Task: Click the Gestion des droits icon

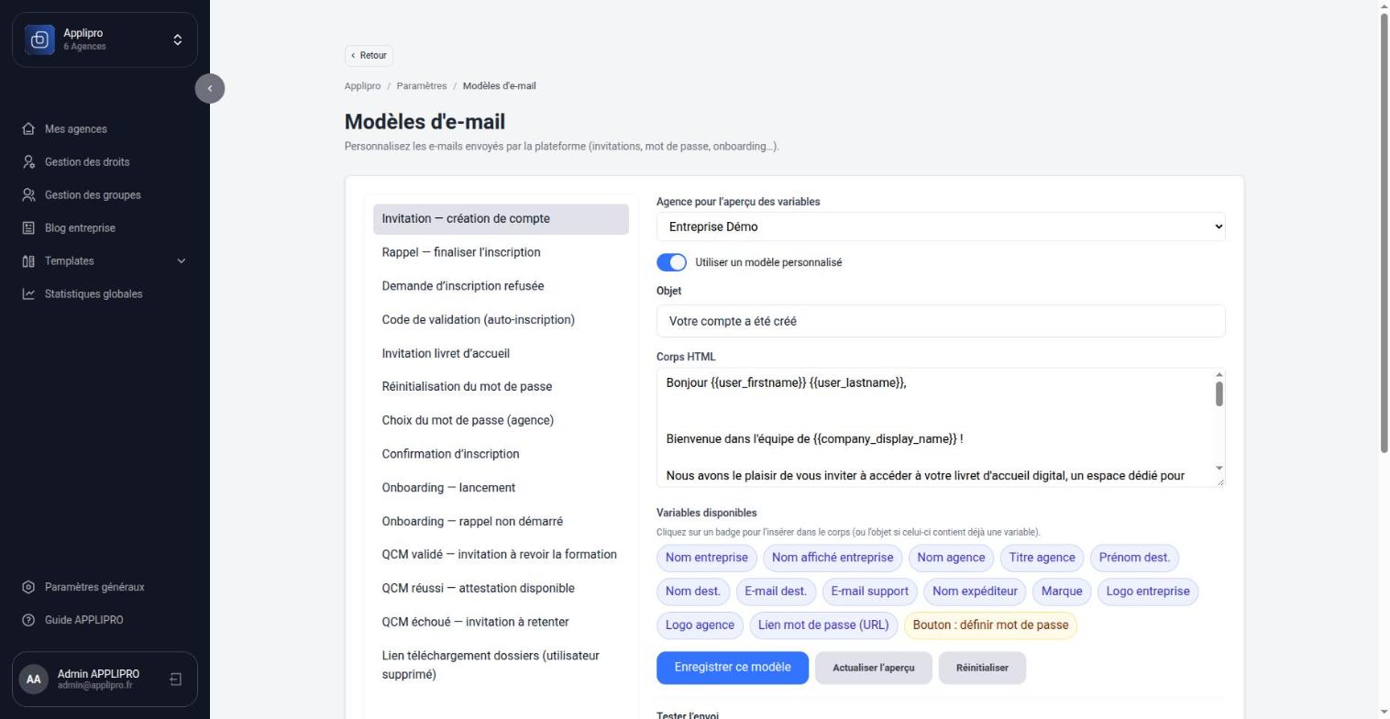Action: tap(28, 162)
